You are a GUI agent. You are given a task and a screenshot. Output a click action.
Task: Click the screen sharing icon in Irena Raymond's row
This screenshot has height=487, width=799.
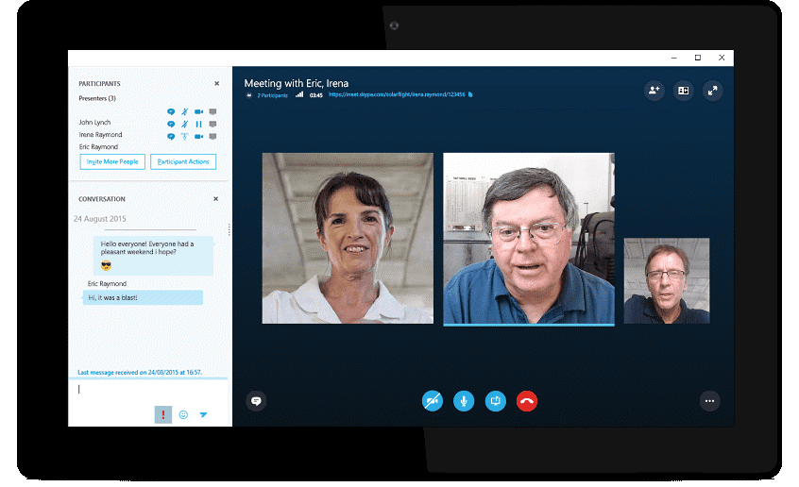[213, 137]
